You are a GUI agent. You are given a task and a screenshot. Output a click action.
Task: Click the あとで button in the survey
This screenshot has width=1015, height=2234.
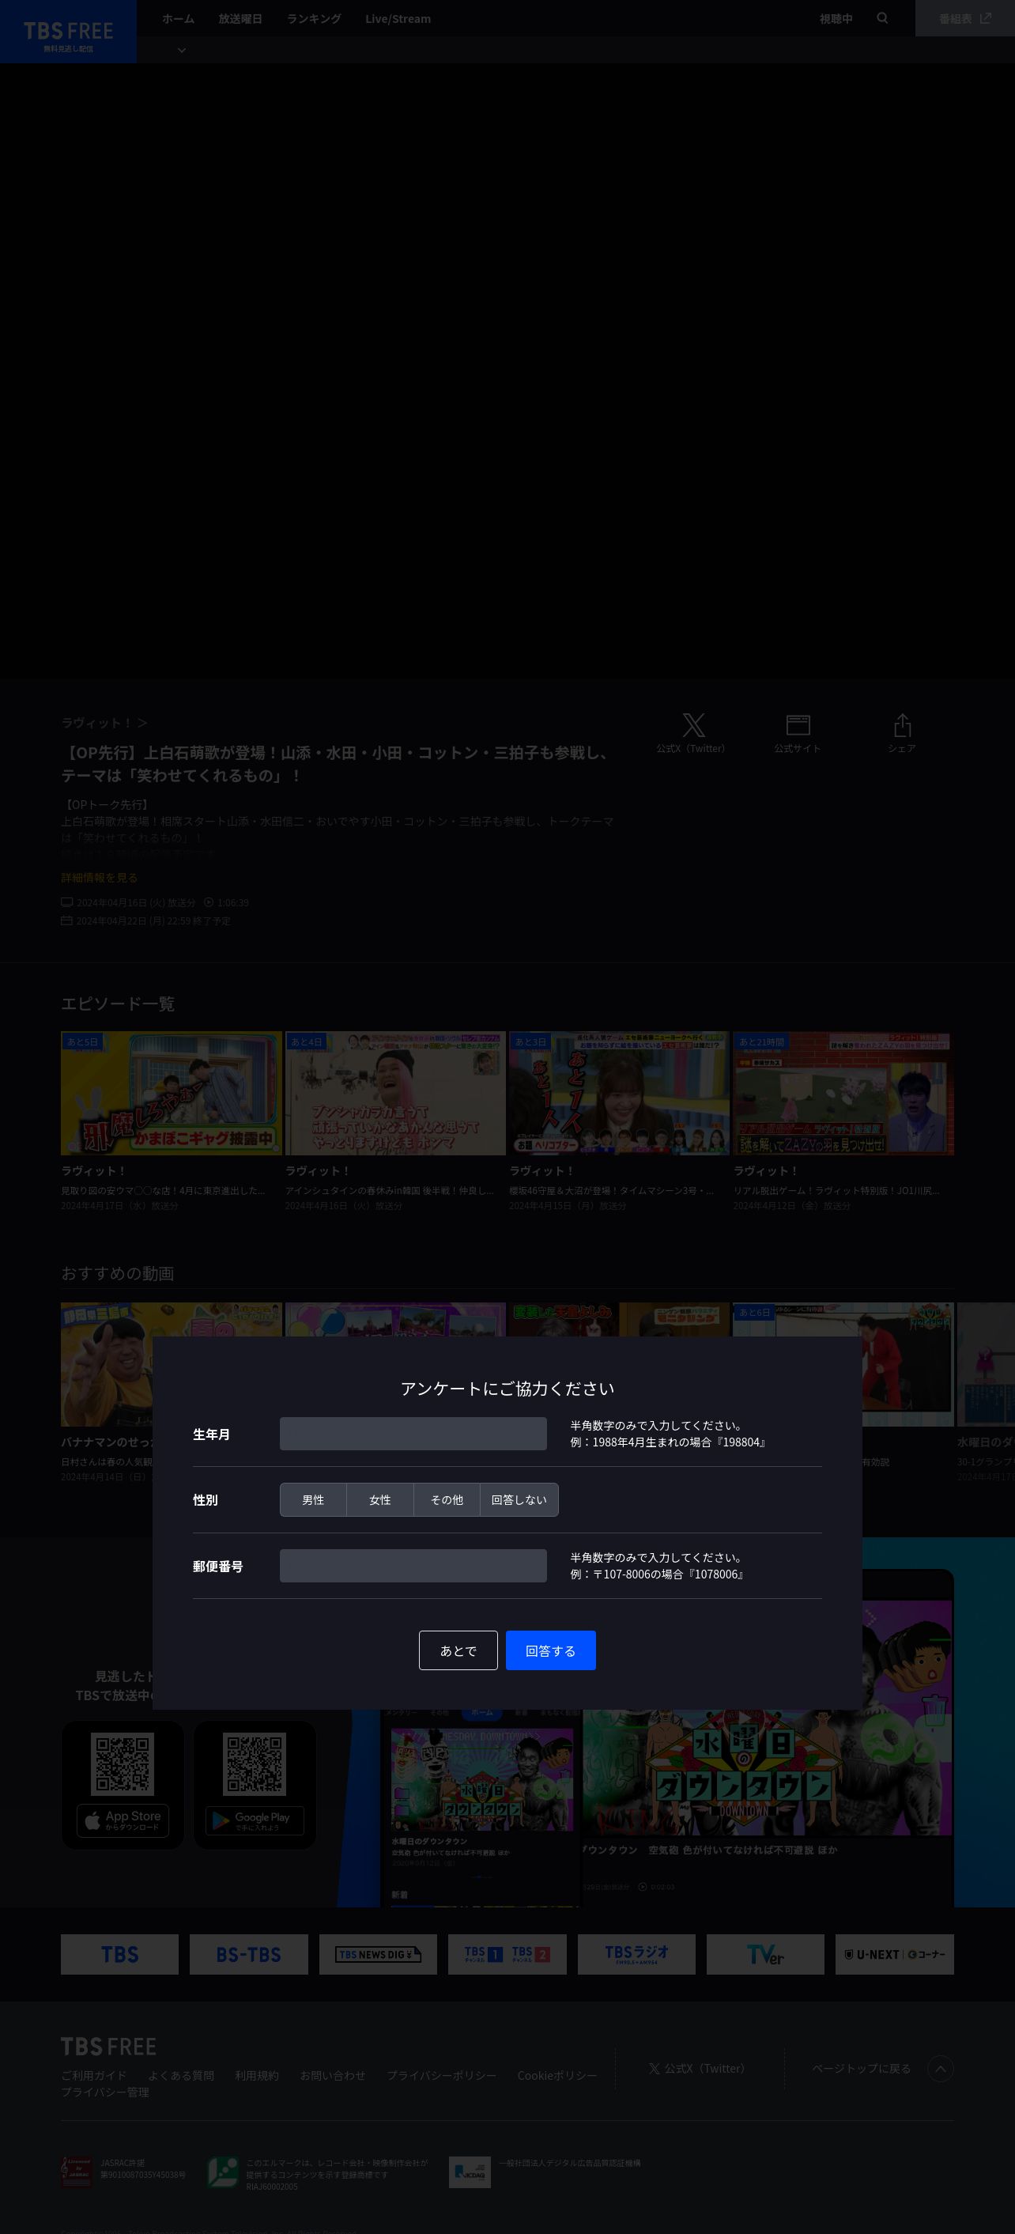coord(458,1650)
